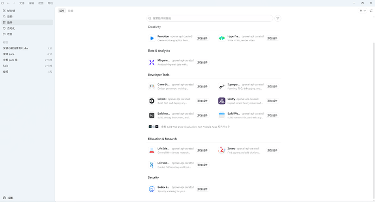Open 自动化 in the sidebar
Screen dimensions: 375x202
[x=27, y=28]
